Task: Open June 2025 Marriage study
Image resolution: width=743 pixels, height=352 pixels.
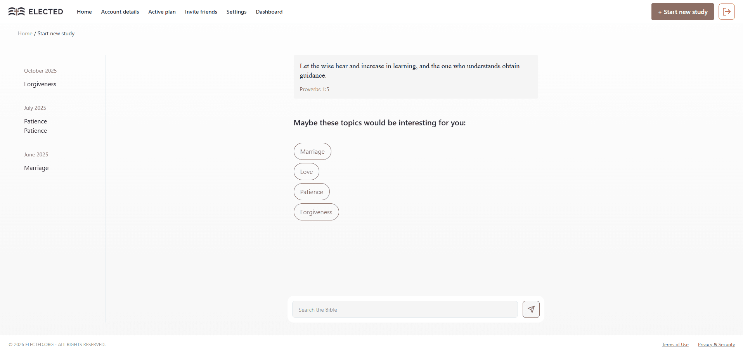Action: 36,168
